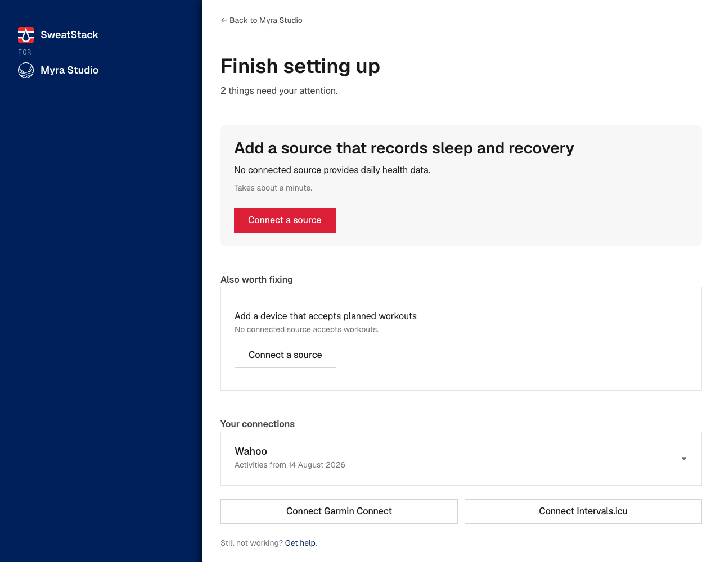Click "Add a device that accepts planned workouts"
720x562 pixels.
click(x=326, y=316)
